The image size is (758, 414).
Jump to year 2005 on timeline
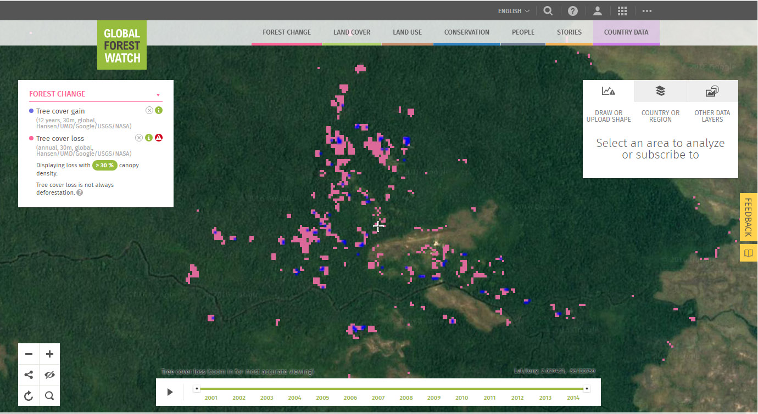pyautogui.click(x=322, y=398)
